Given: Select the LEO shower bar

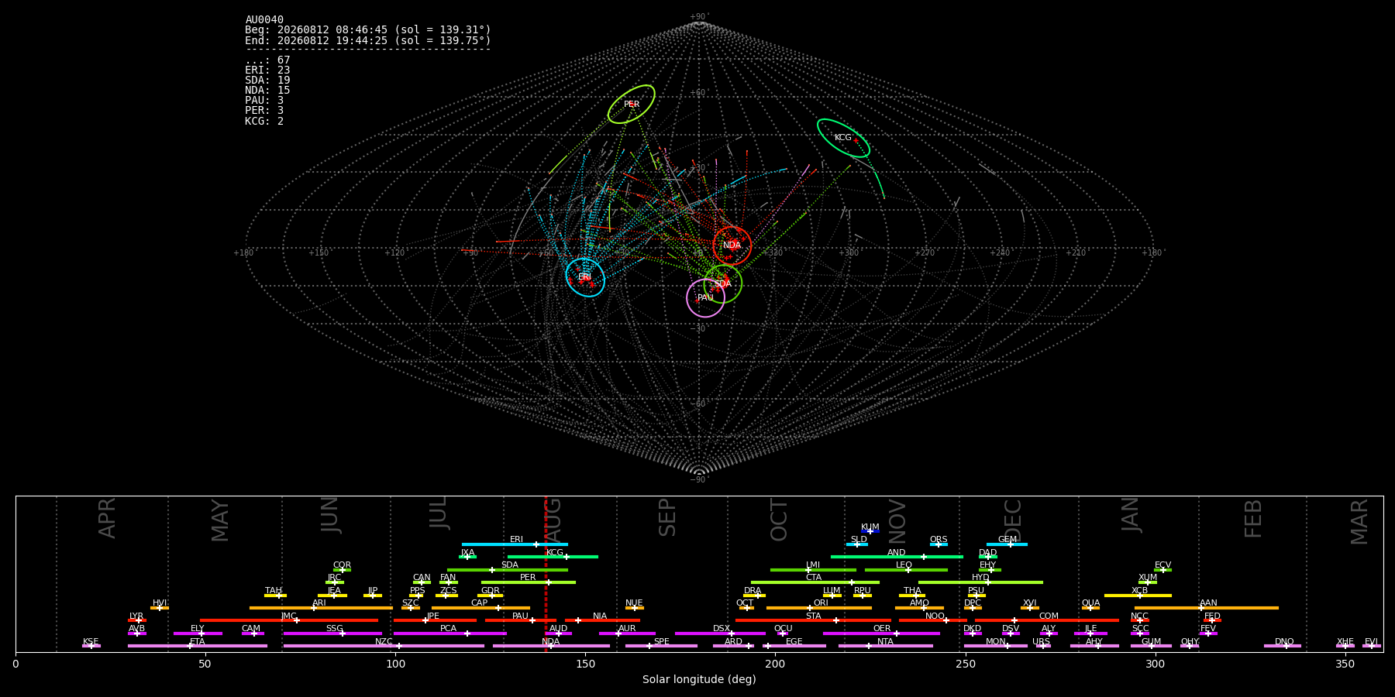Looking at the screenshot, I should click(906, 570).
